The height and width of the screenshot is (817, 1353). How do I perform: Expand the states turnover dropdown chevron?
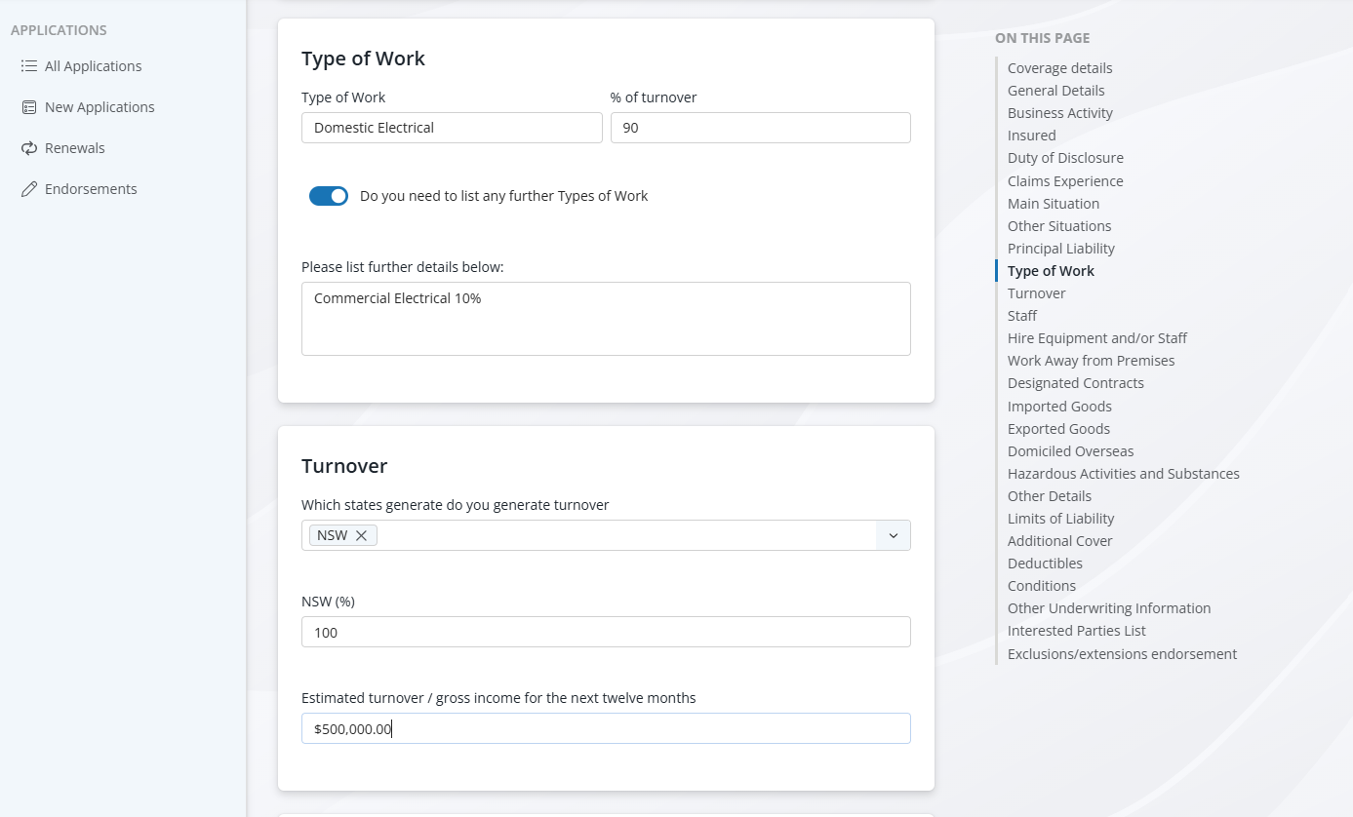pos(893,535)
